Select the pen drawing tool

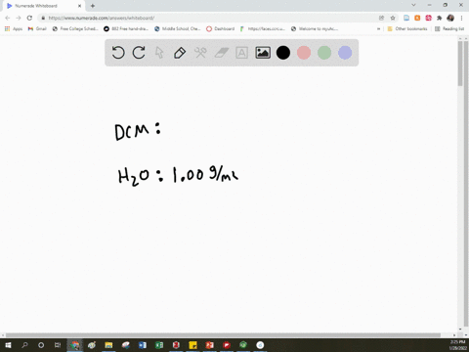[180, 53]
